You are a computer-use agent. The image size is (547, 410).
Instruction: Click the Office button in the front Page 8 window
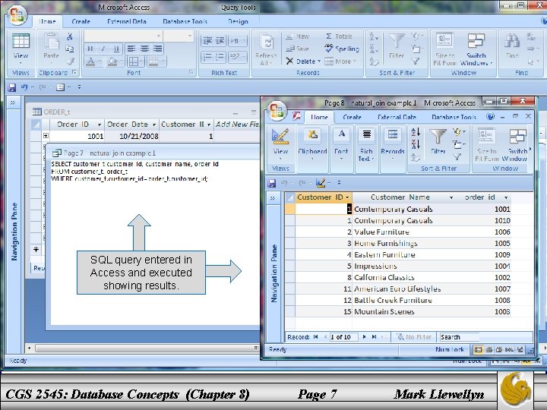tap(277, 110)
